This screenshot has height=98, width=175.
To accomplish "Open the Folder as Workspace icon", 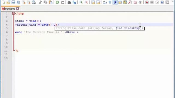I will [135, 2].
